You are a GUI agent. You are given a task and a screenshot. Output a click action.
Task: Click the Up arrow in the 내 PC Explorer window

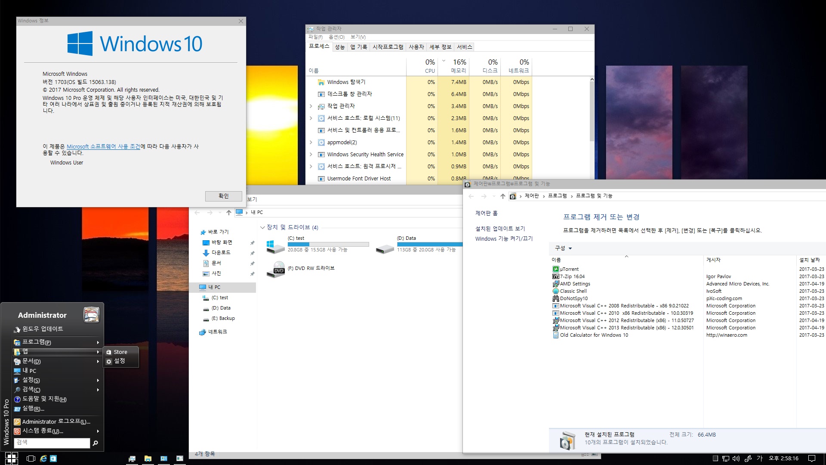coord(228,212)
